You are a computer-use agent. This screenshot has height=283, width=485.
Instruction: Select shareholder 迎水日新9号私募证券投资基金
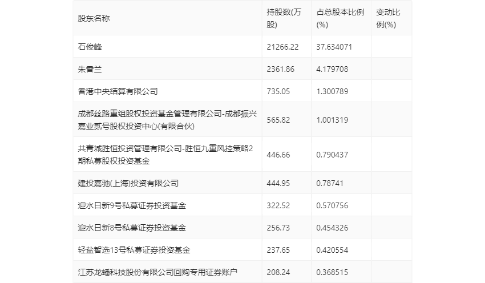pyautogui.click(x=132, y=205)
